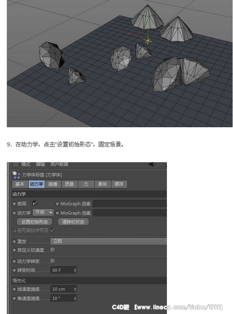233x314 pixels.
Task: Click the 转变时间 animation dot
Action: [14, 270]
